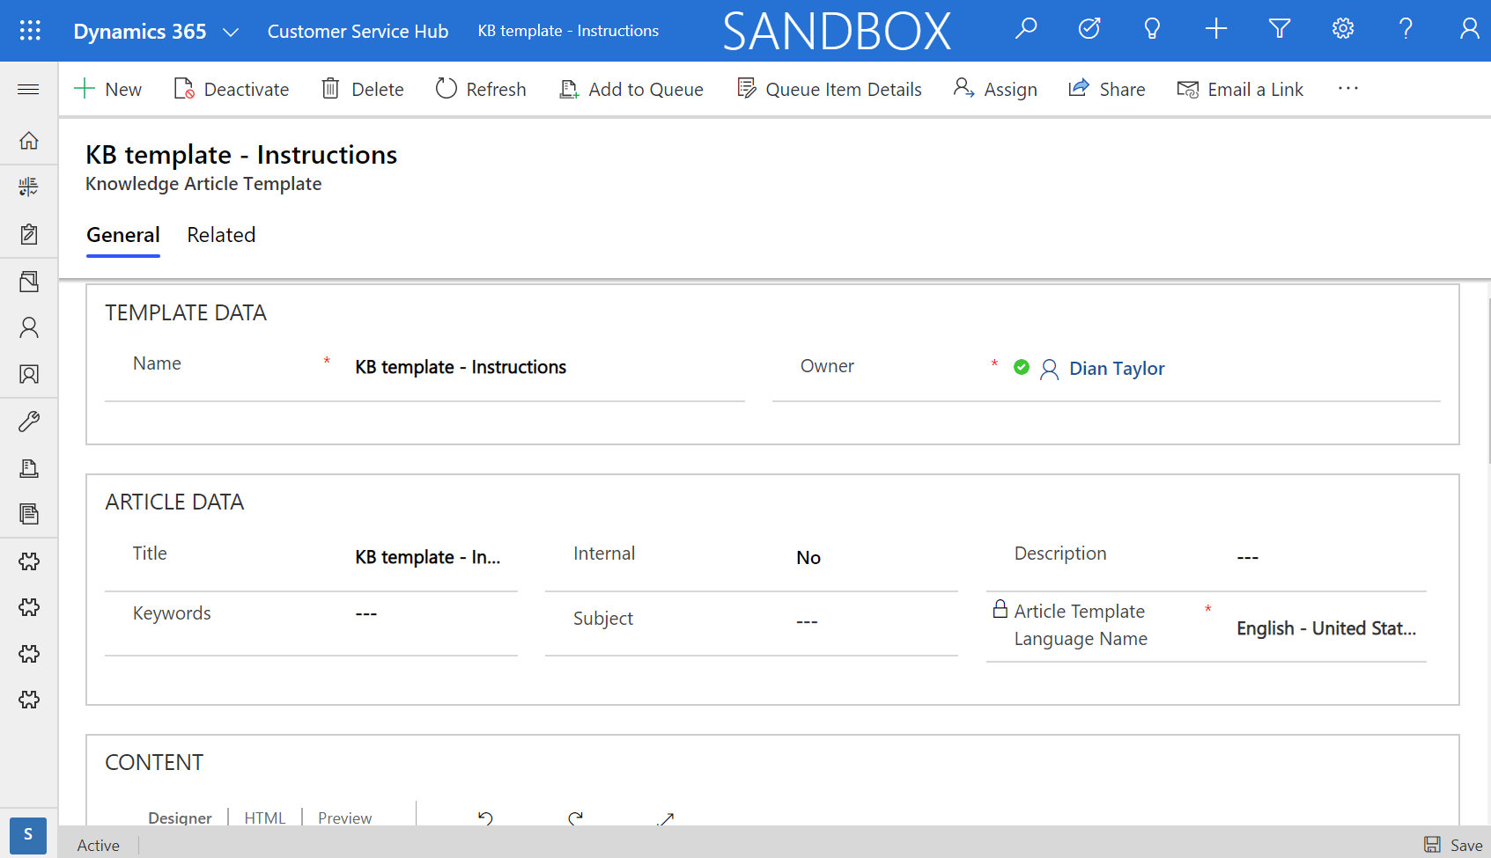Viewport: 1491px width, 858px height.
Task: Open the settings gear icon
Action: point(1342,30)
